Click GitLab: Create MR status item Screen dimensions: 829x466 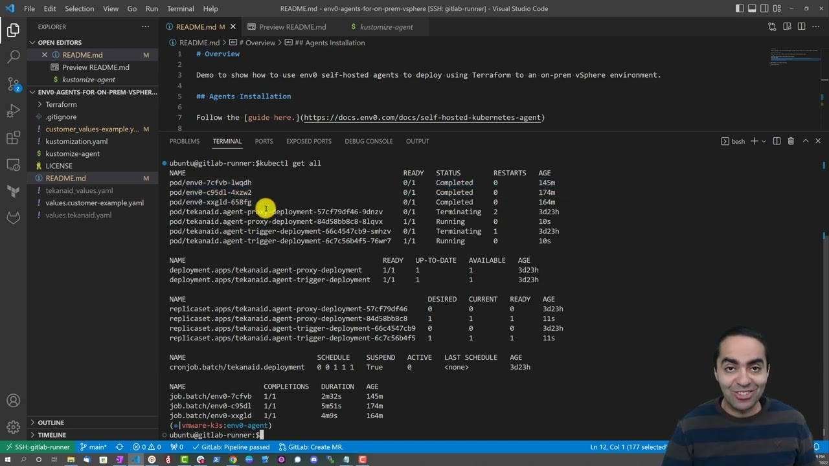310,447
